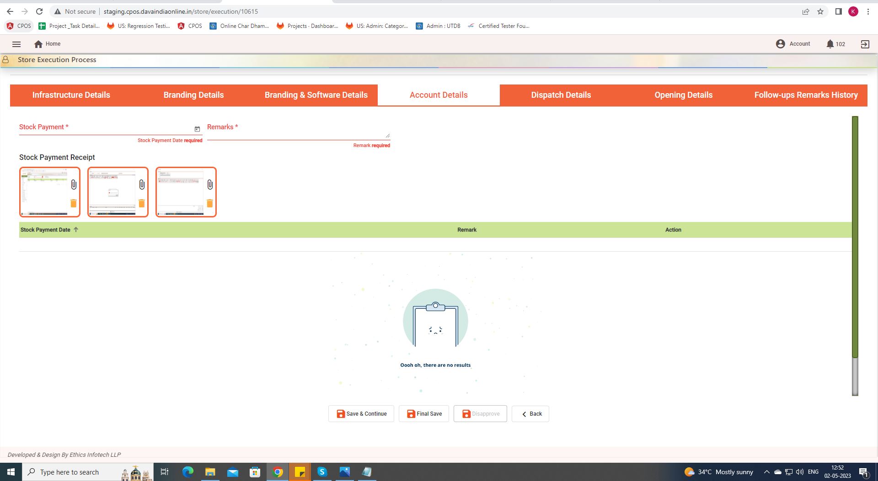The width and height of the screenshot is (878, 481).
Task: Open the hamburger navigation menu
Action: [16, 44]
